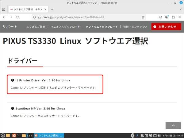Viewport: 184px width, 138px height.
Task: Click the scanner driver description text
Action: coord(45,116)
